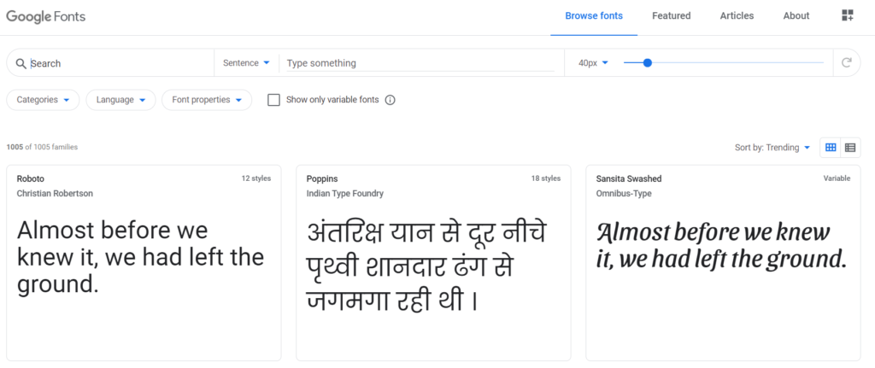The image size is (875, 368).
Task: Click the Google Fonts logo
Action: click(46, 16)
